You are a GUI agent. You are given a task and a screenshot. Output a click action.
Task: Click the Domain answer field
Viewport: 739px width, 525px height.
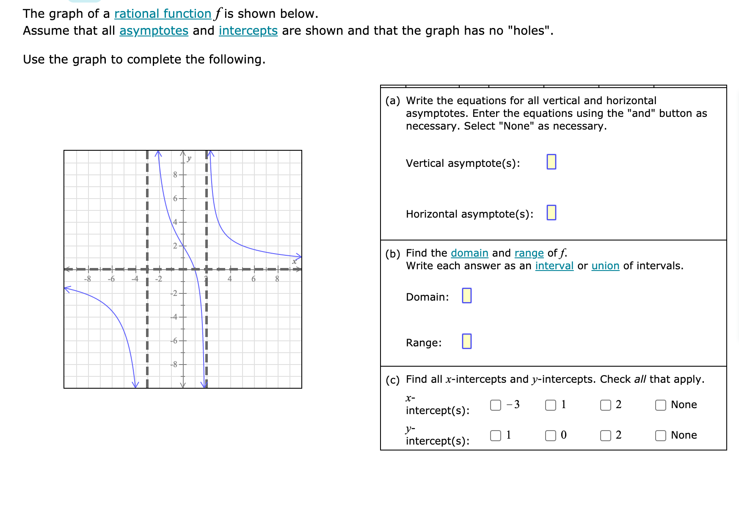click(467, 296)
